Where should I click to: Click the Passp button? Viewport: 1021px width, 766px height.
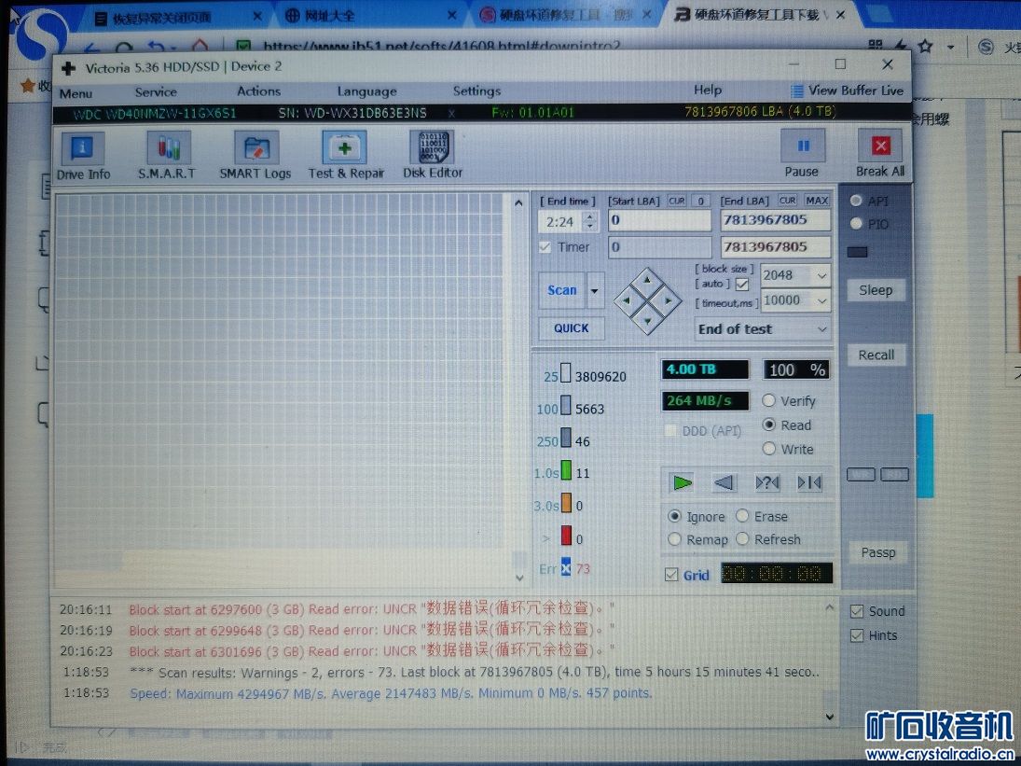(x=877, y=552)
